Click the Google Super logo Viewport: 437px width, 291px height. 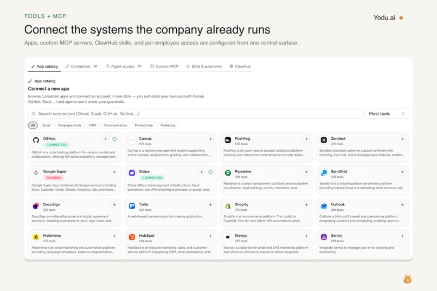(x=36, y=173)
